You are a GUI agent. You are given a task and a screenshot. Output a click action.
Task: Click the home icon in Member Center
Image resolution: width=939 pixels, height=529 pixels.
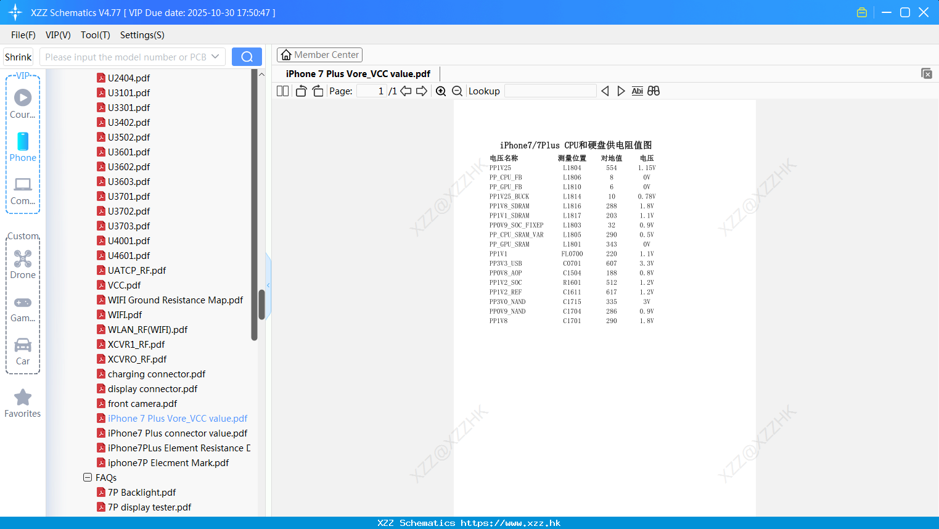(286, 55)
